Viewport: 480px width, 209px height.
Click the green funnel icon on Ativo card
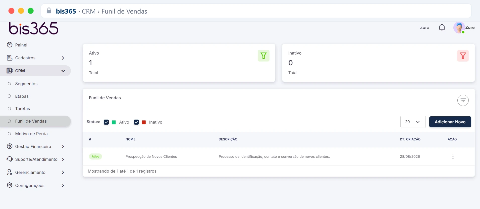263,56
